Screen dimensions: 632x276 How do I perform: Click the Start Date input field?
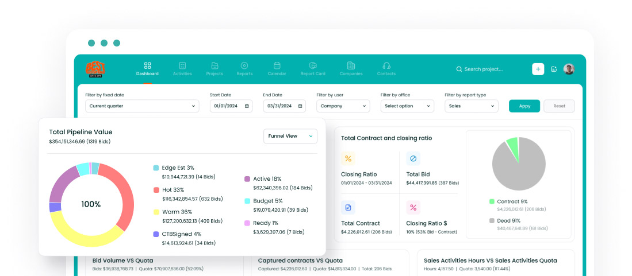click(231, 106)
